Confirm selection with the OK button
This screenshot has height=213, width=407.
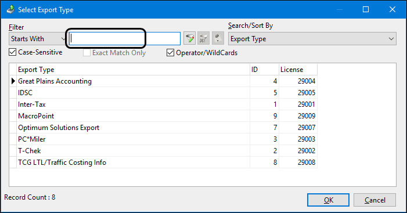pyautogui.click(x=329, y=200)
